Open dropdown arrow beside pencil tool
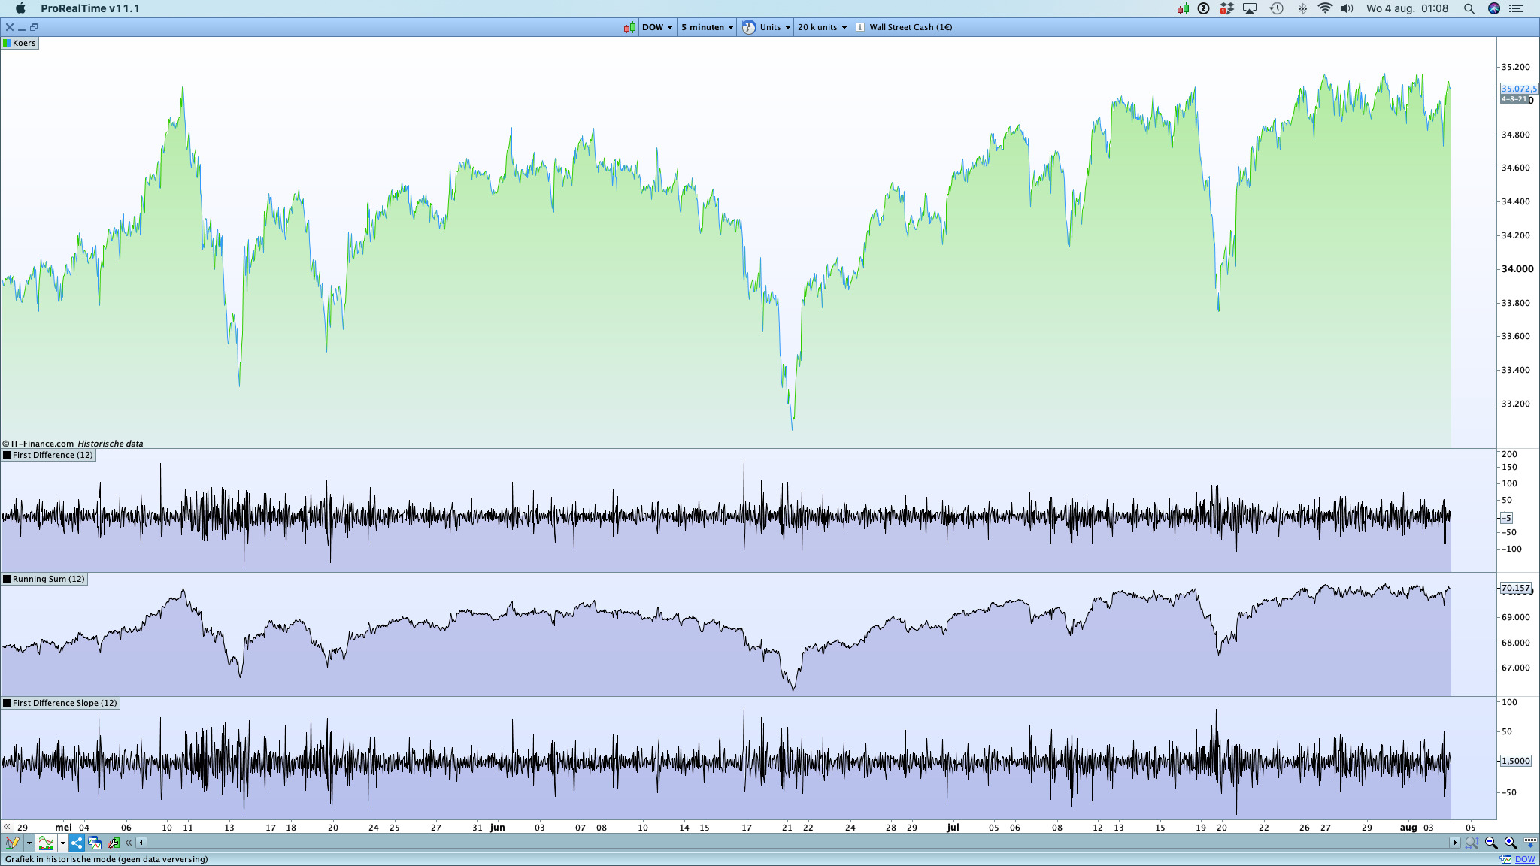The width and height of the screenshot is (1540, 866). [29, 843]
